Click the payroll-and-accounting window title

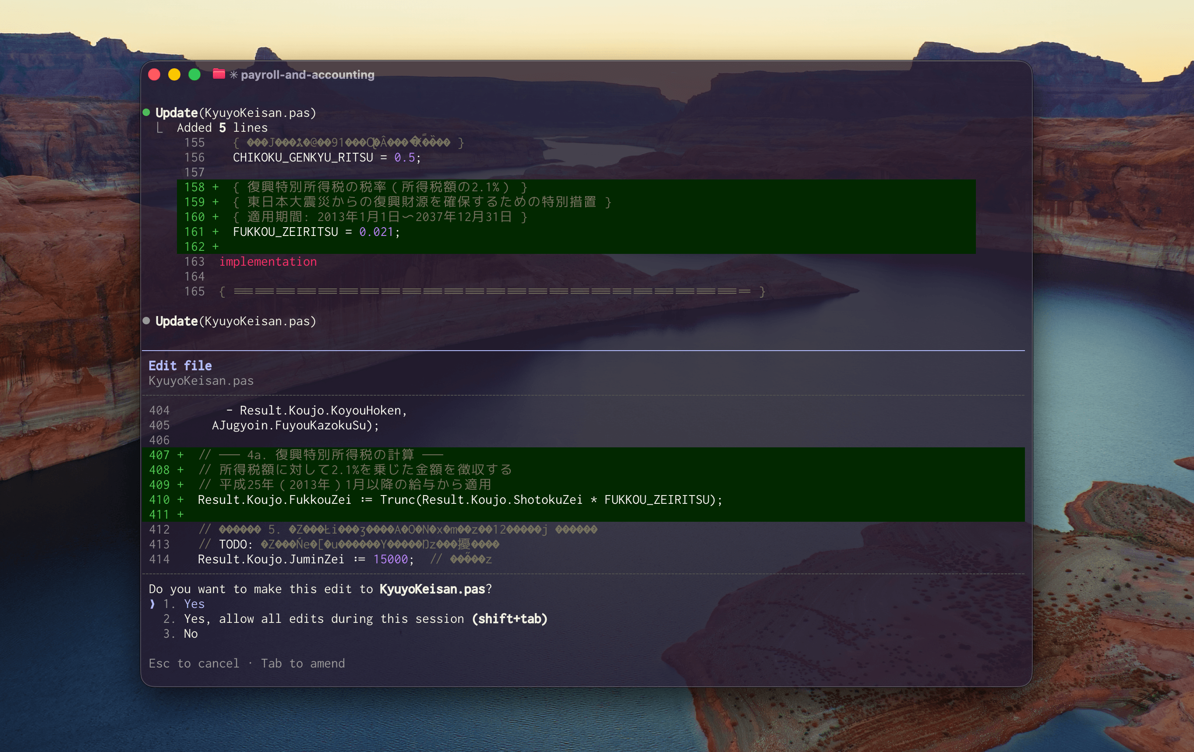307,75
